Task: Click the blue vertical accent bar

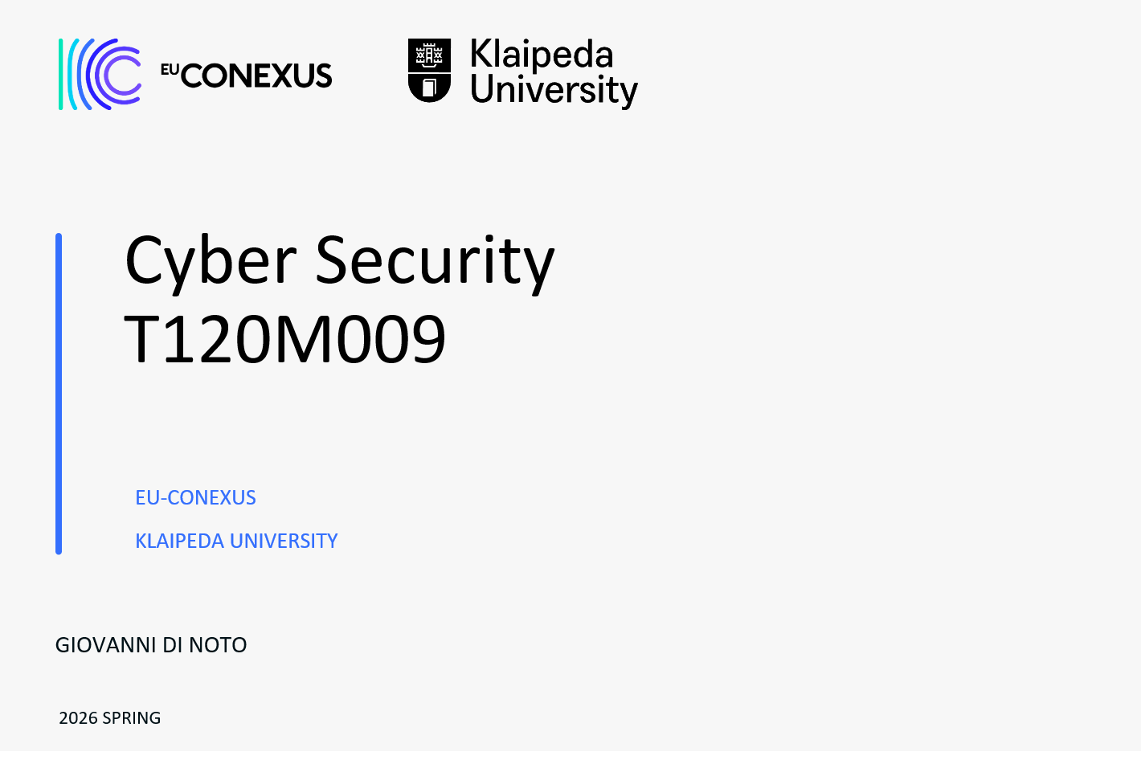Action: coord(59,394)
